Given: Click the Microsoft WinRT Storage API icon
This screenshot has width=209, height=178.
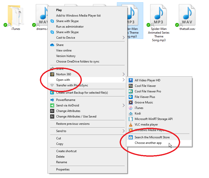Looking at the screenshot, I should coord(131,119).
